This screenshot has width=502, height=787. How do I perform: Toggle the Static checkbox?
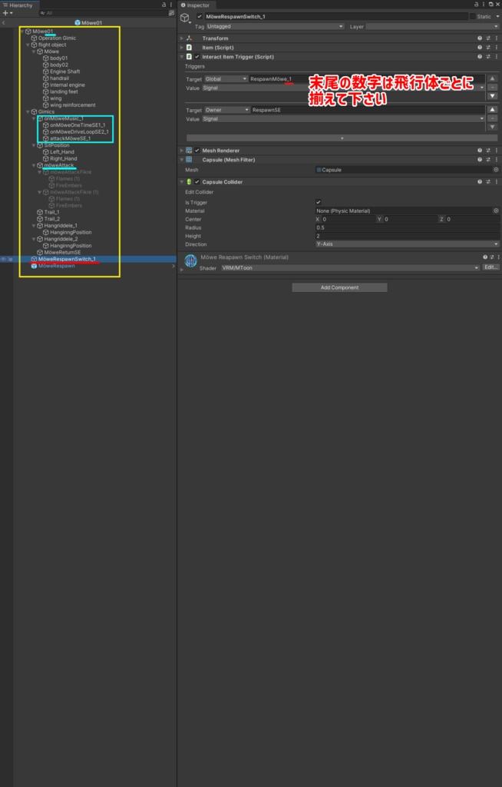pyautogui.click(x=472, y=17)
